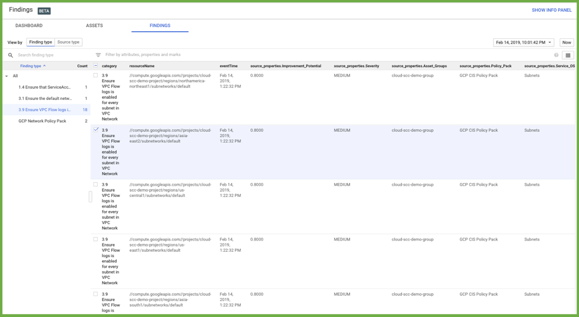
Task: Click source_properties.Asset_Groups column header
Action: pos(419,66)
